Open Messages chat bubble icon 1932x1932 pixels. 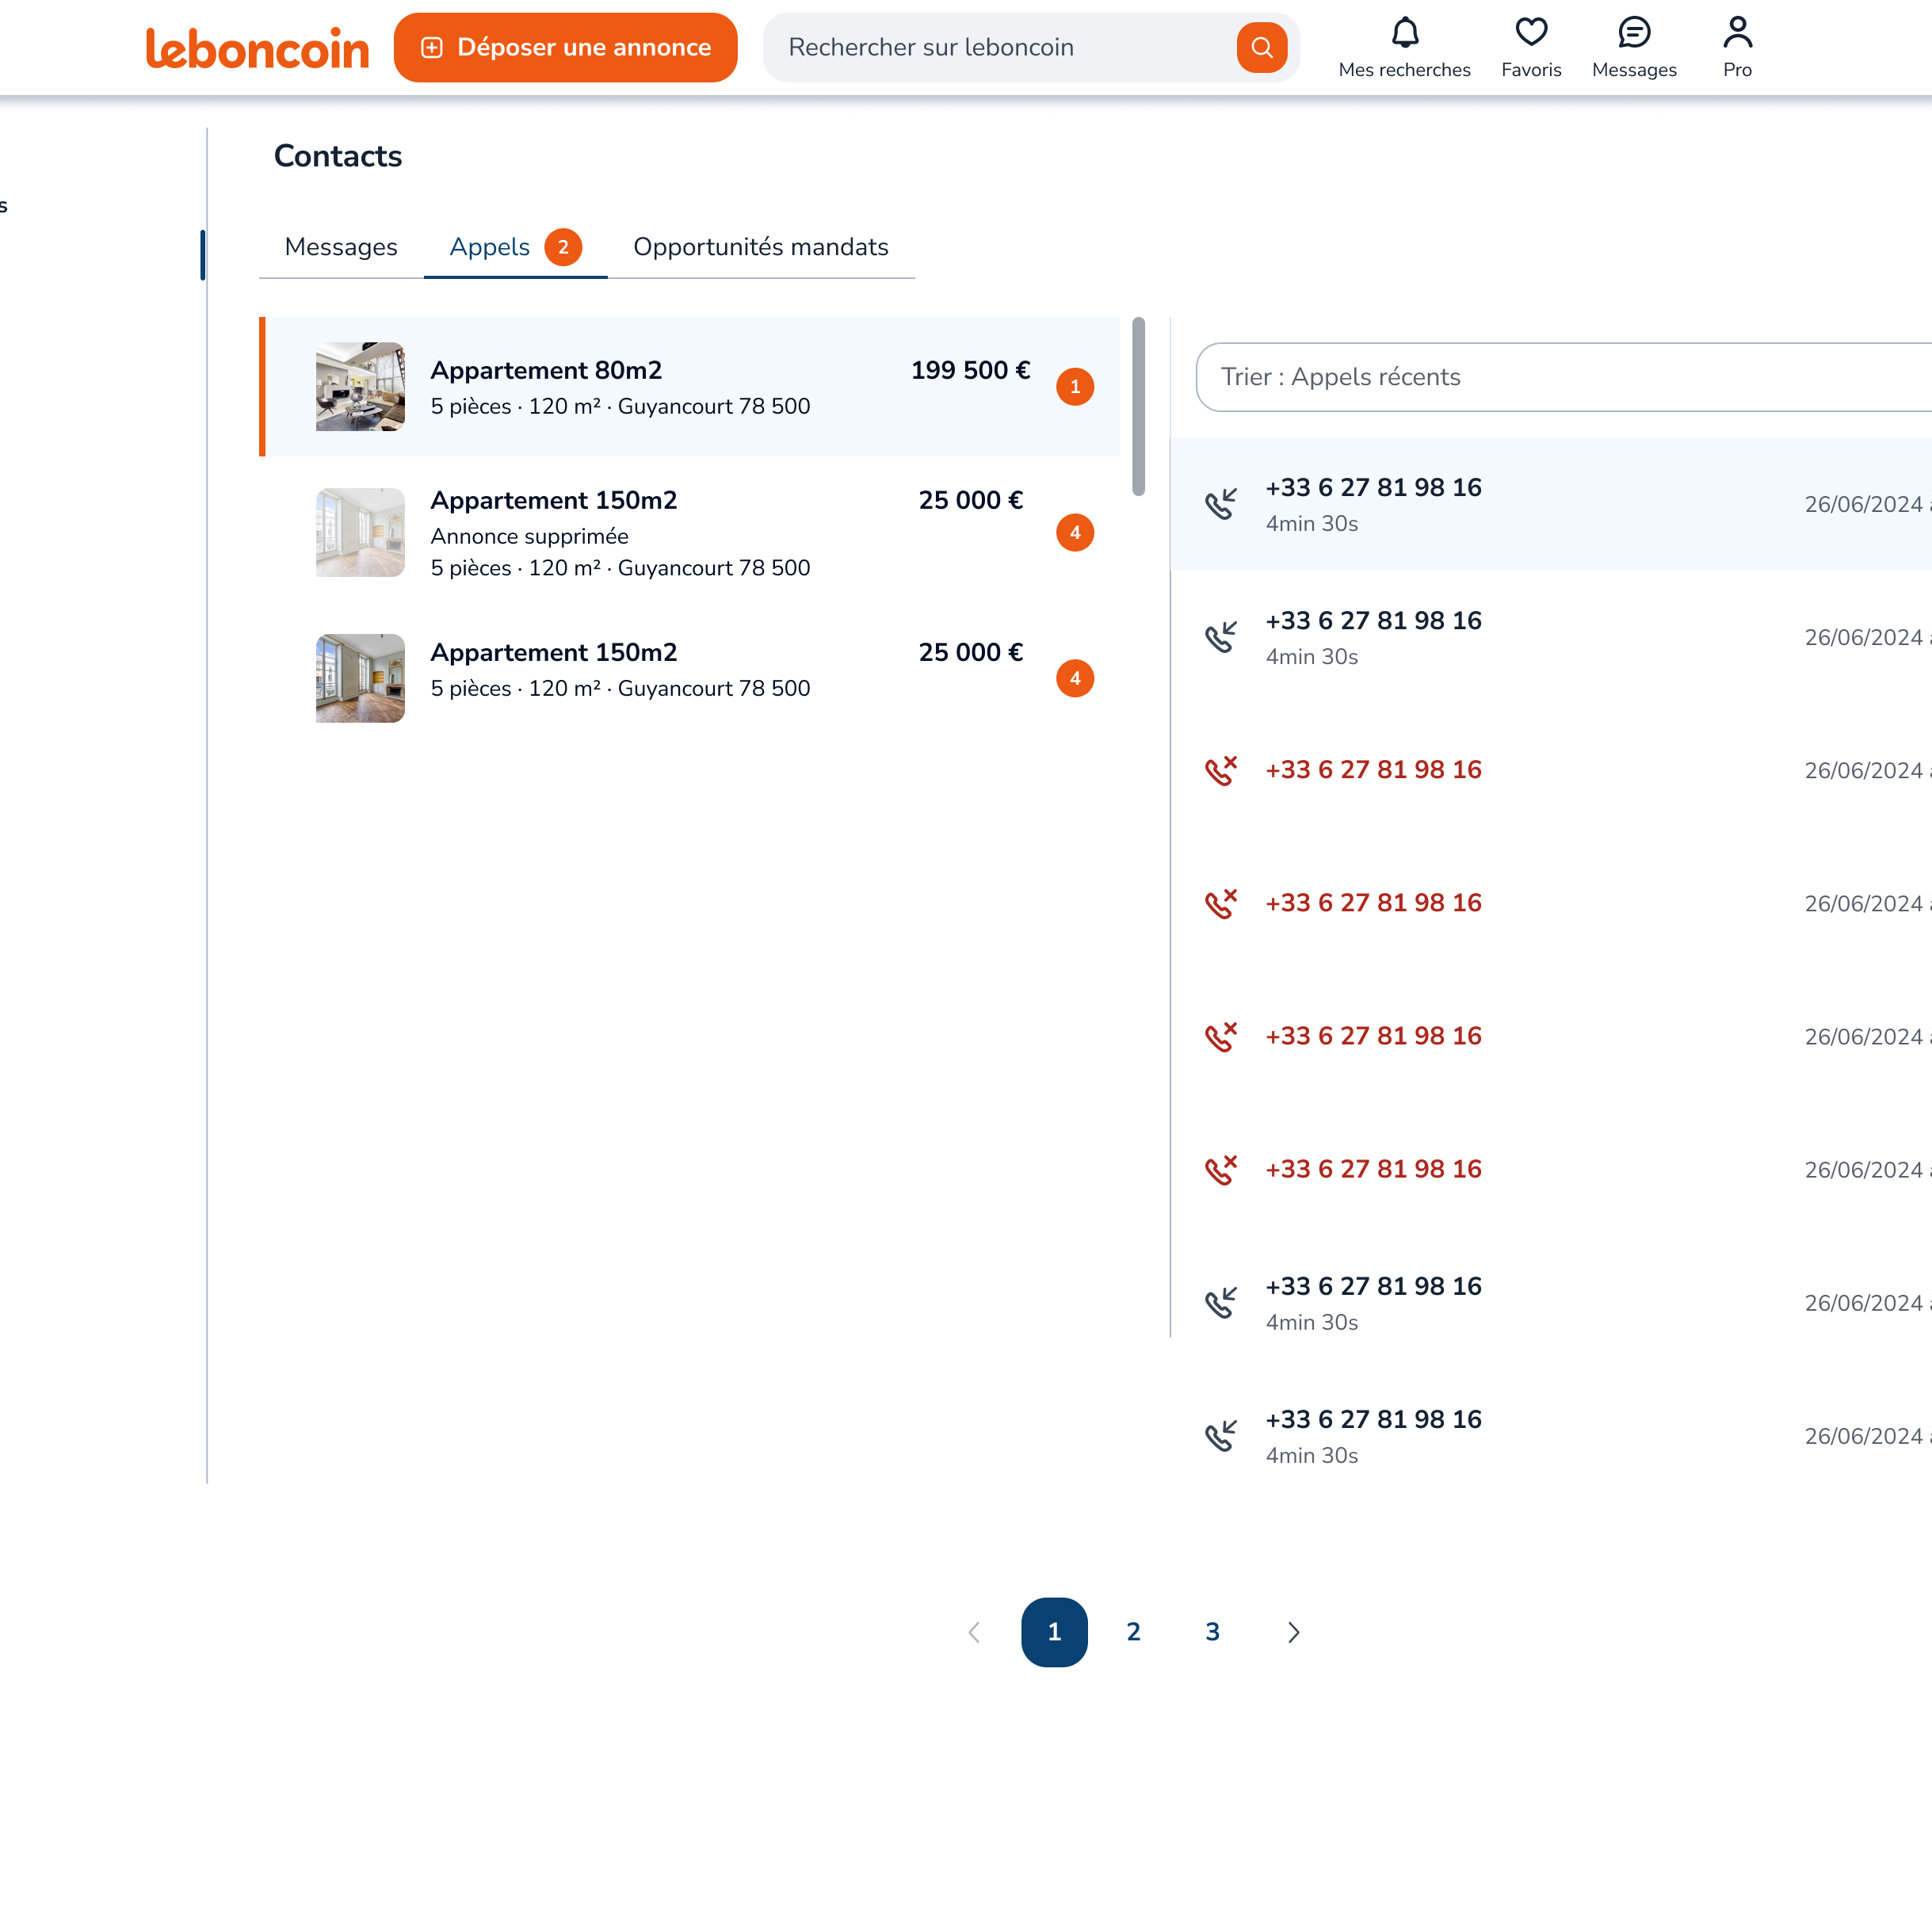[x=1633, y=33]
